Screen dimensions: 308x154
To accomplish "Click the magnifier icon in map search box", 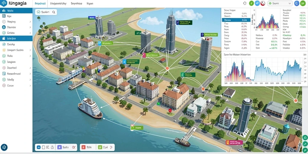I will [54, 12].
